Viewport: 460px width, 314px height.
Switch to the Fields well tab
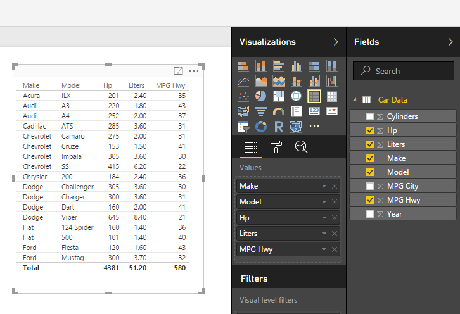251,147
